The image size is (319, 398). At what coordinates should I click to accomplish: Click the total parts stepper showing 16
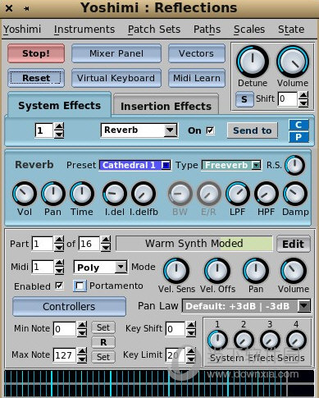tap(106, 244)
